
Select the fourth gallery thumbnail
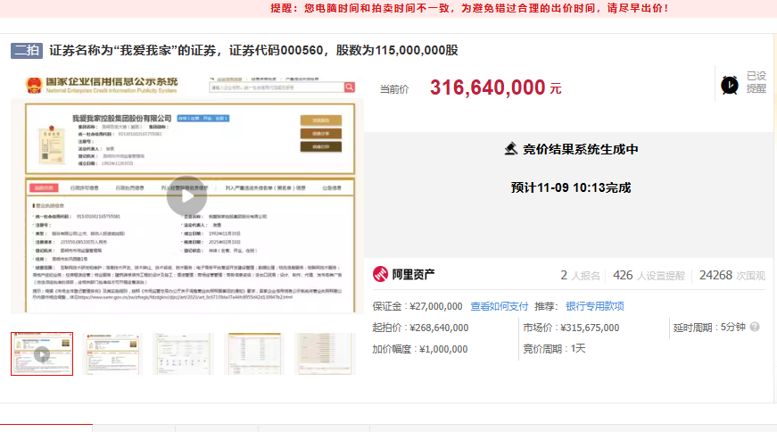[253, 353]
